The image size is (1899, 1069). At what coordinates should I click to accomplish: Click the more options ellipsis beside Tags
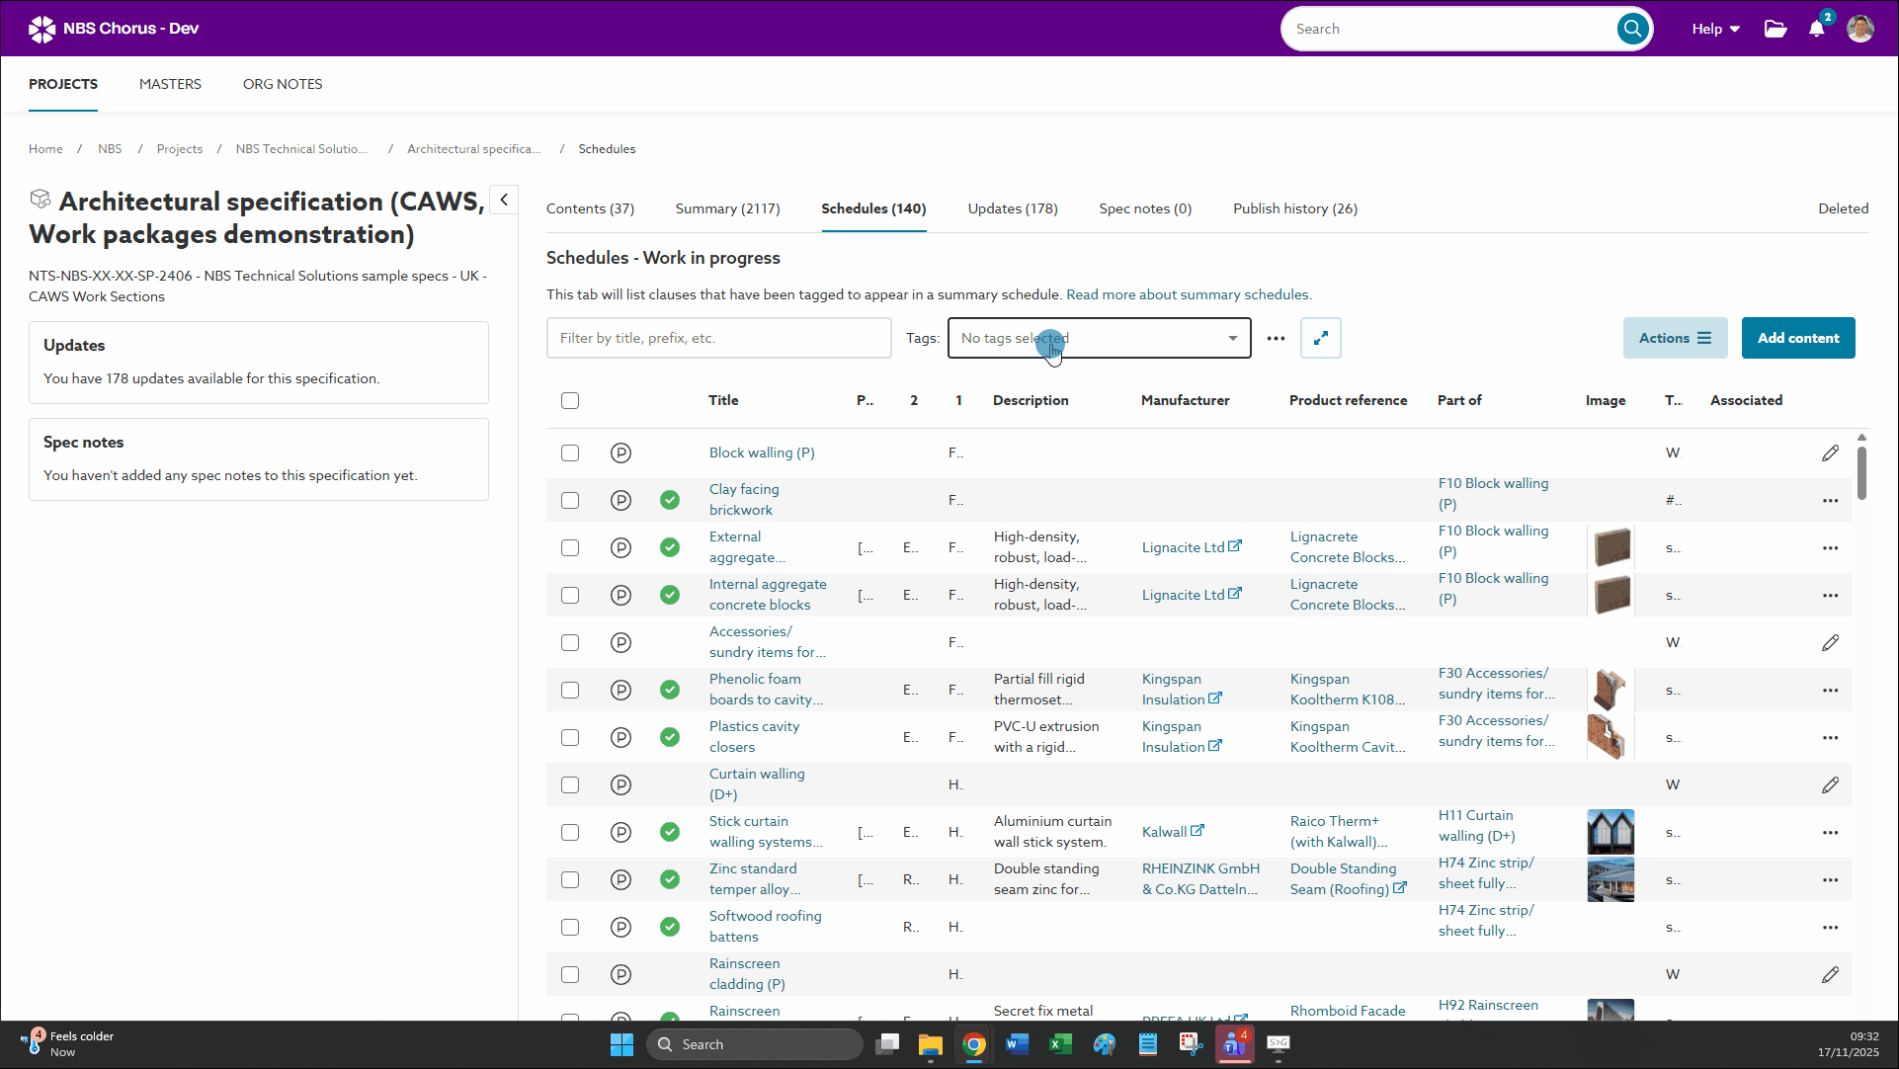click(x=1277, y=338)
